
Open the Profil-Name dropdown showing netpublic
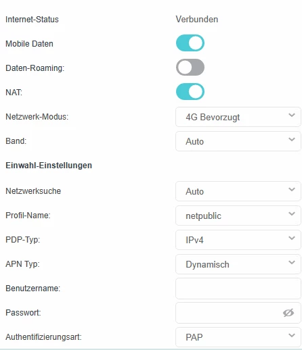(x=238, y=216)
